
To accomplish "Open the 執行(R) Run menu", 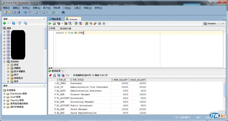I will 47,8.
